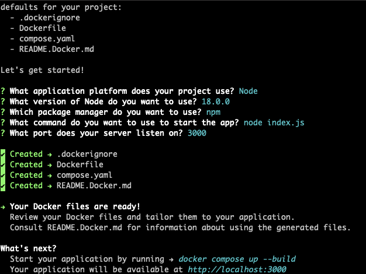Click compose.yaml in the defaults list
Viewport: 366px width, 274px height.
(x=47, y=38)
